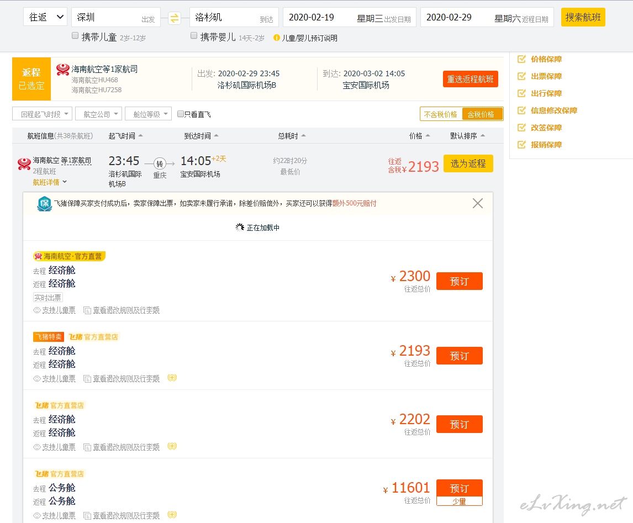Screen dimensions: 633x523
Task: Open the airline (航空公司) filter dropdown
Action: click(x=99, y=114)
